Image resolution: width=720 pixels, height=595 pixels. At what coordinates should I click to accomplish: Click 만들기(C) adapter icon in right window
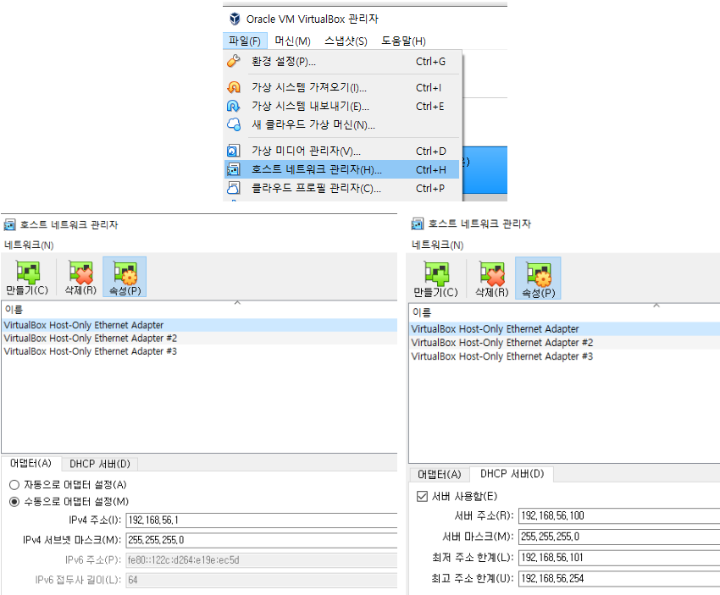[x=435, y=274]
